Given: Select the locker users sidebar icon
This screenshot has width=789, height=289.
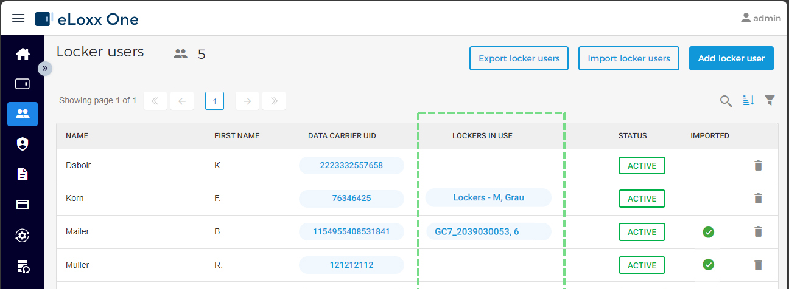Looking at the screenshot, I should point(23,114).
